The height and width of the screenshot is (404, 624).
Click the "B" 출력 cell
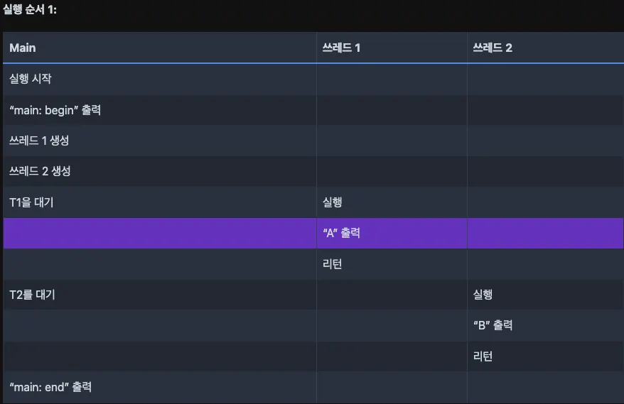pos(545,325)
